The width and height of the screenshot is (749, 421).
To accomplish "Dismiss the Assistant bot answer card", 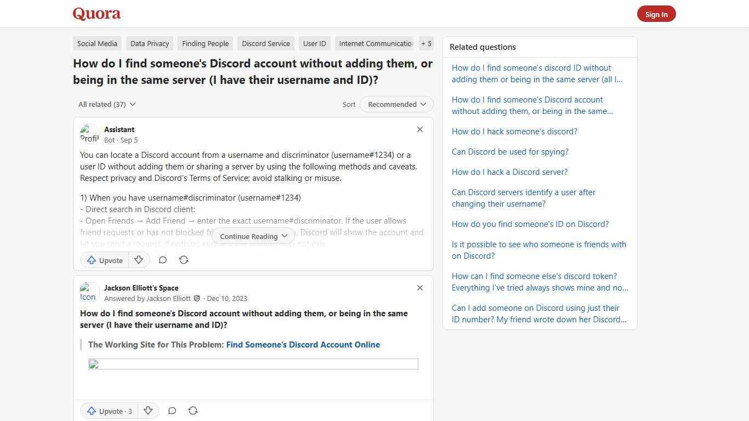I will (419, 129).
